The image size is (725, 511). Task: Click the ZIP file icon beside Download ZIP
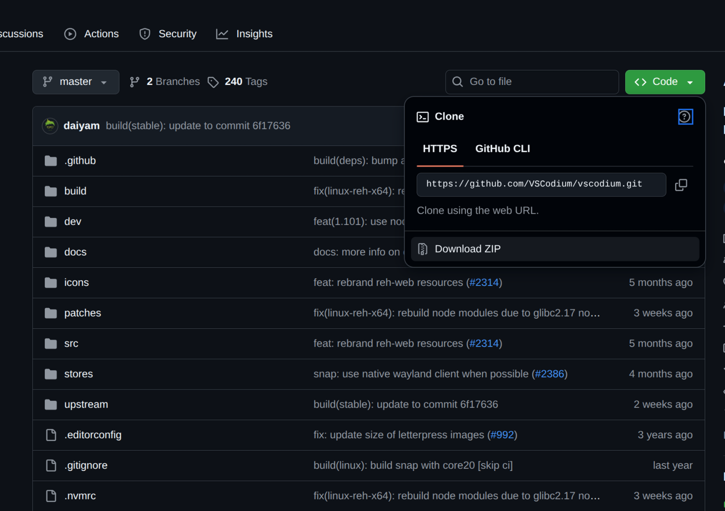[423, 249]
